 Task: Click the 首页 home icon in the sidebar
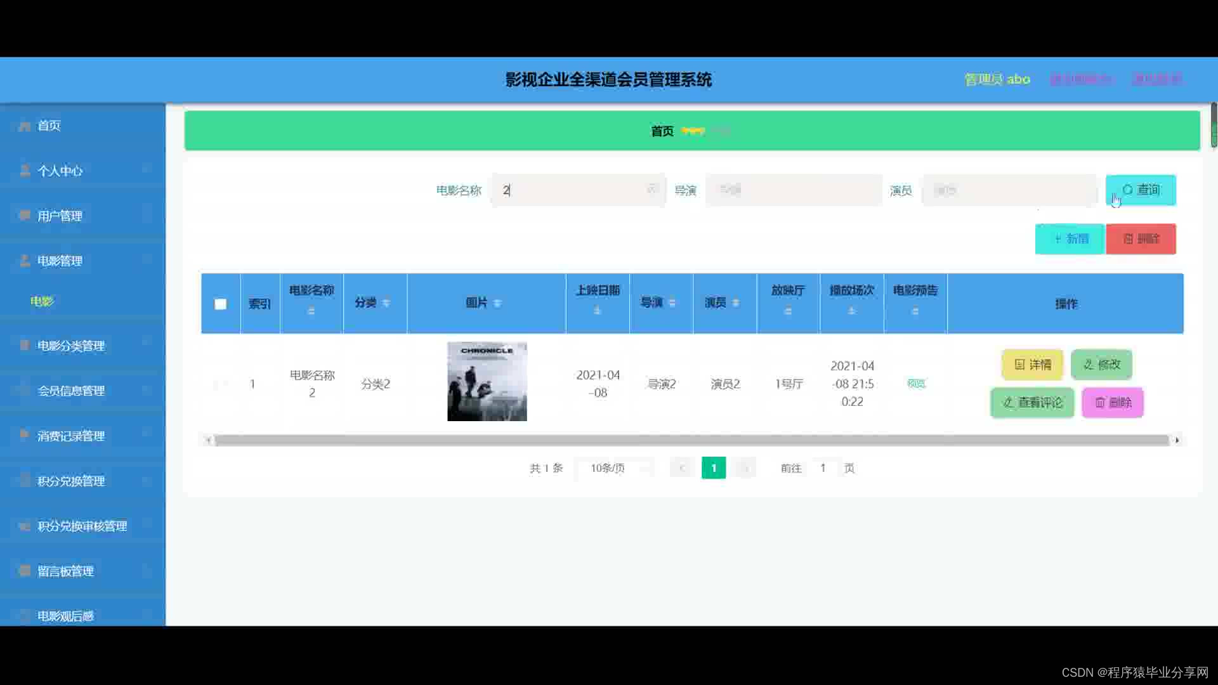point(25,126)
